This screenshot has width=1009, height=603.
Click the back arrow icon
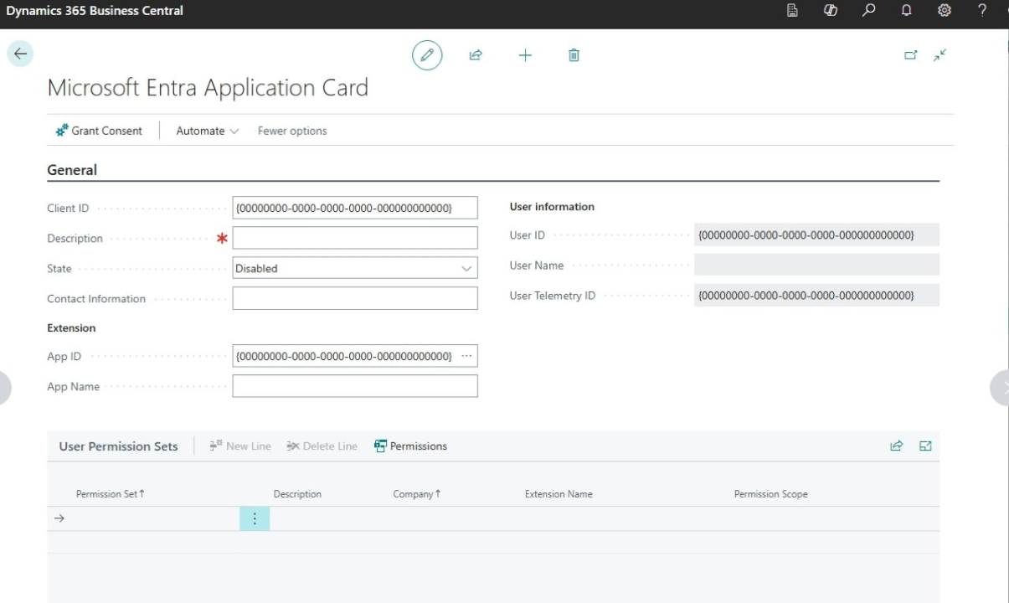(19, 54)
